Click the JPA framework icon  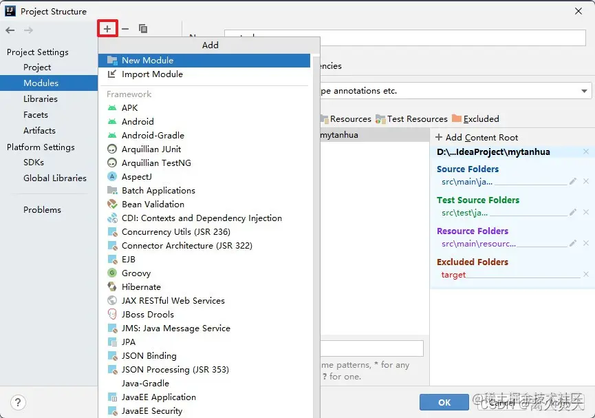pos(112,342)
